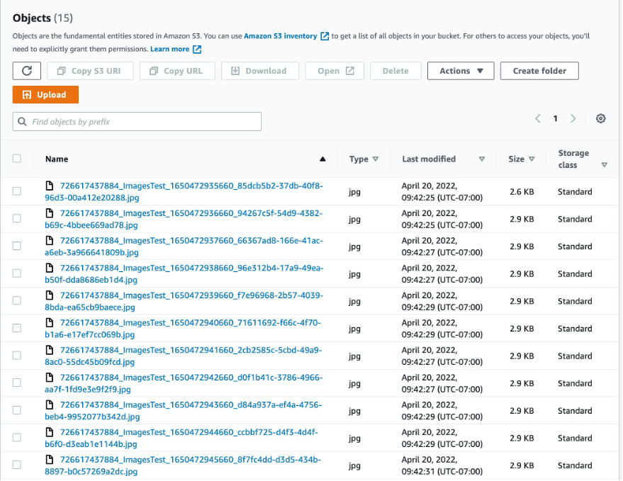Open the objects table preferences gear
623x481 pixels.
pos(600,118)
